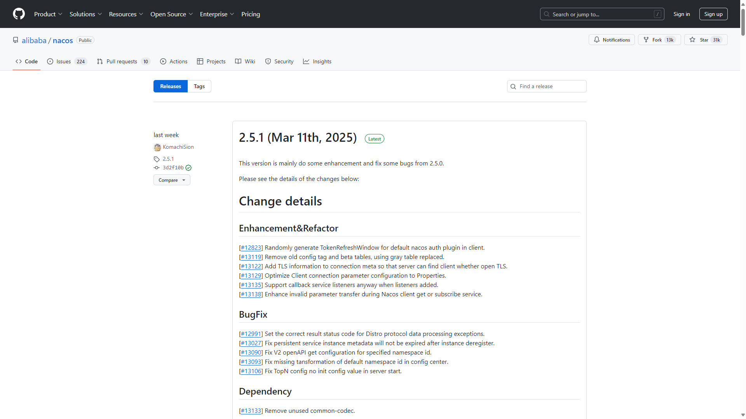The height and width of the screenshot is (419, 746).
Task: Open issue #12823 link
Action: tap(251, 248)
